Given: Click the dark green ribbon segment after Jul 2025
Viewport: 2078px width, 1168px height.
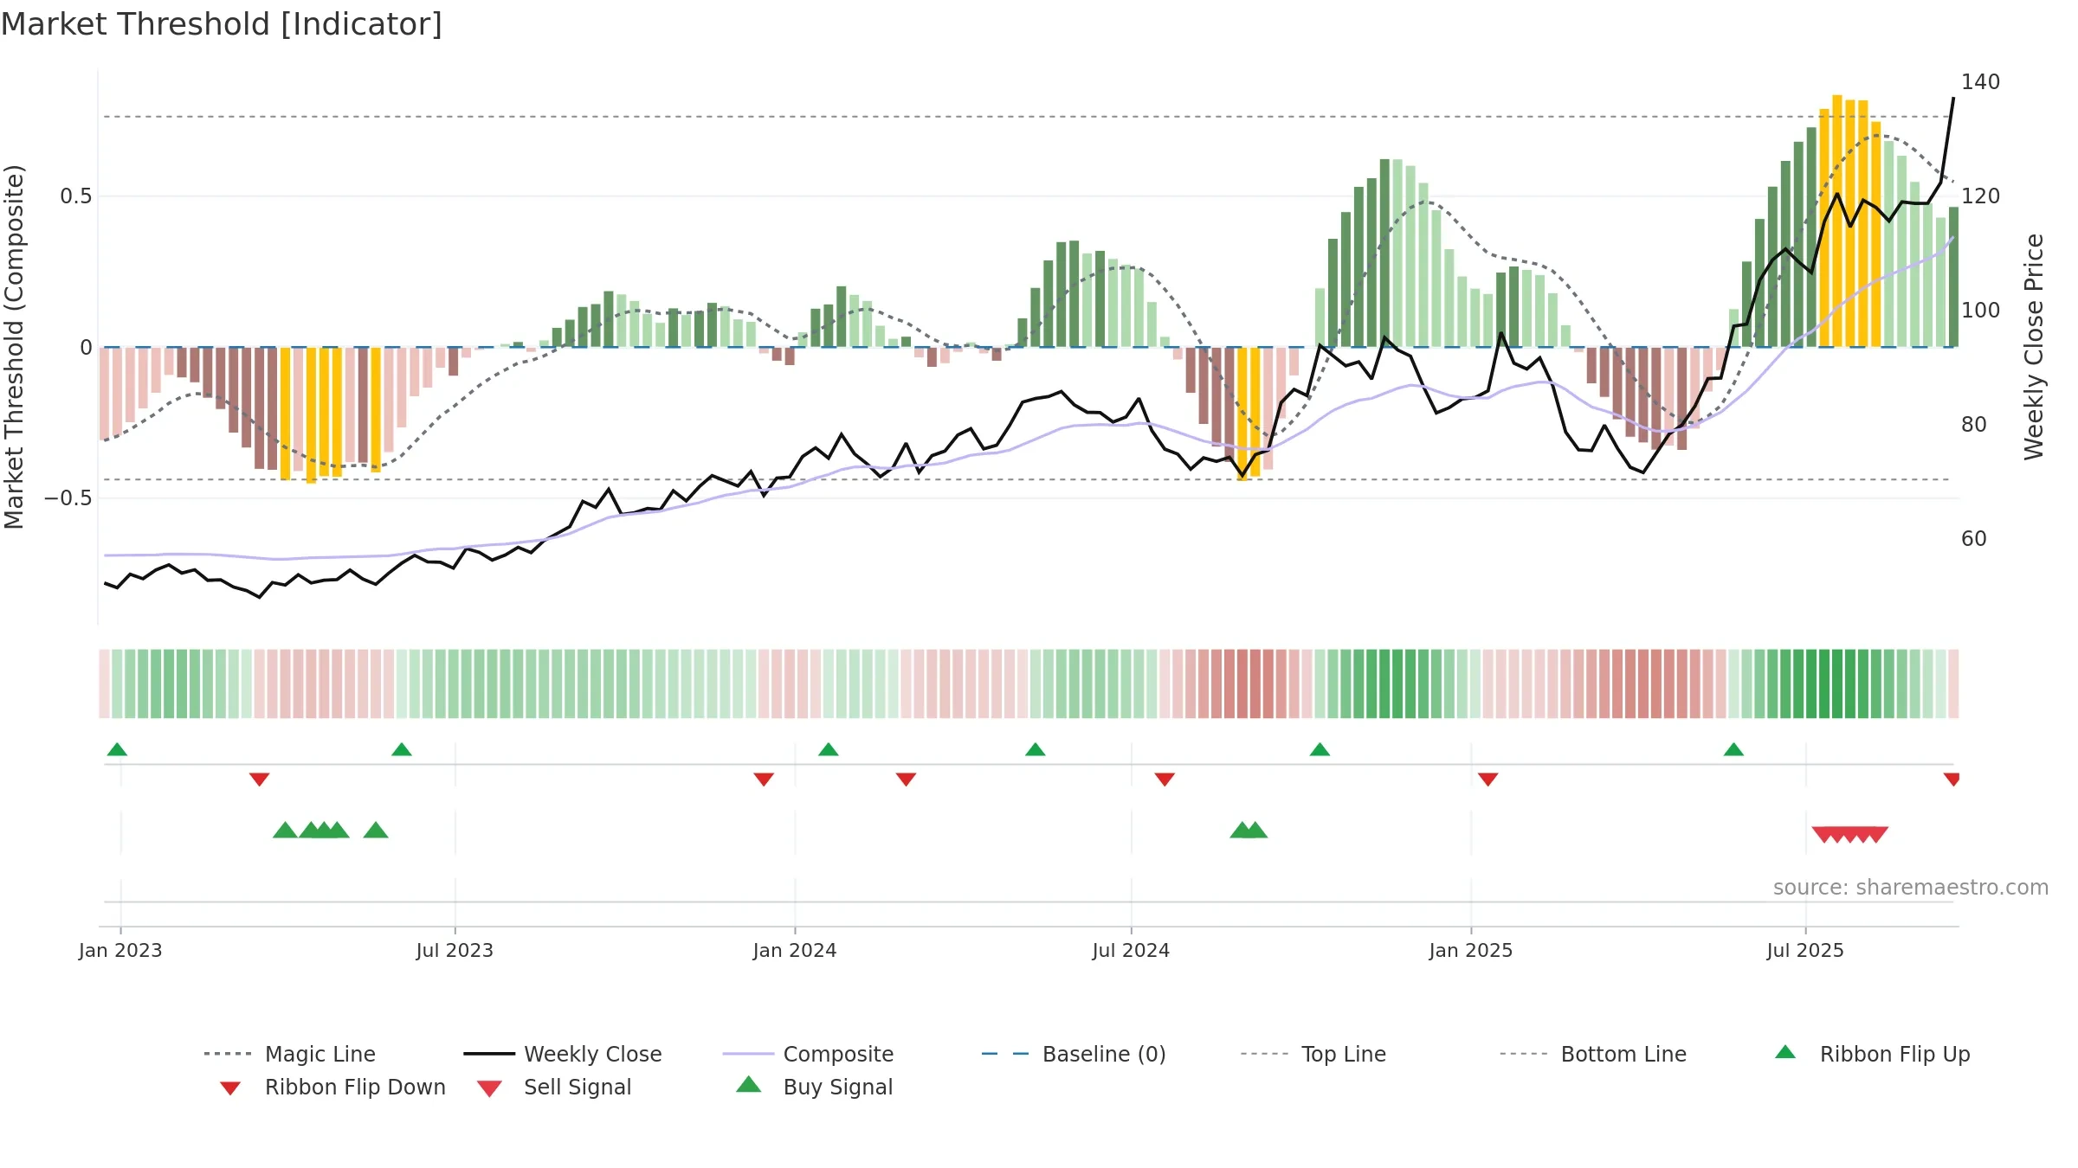Looking at the screenshot, I should pos(1824,683).
